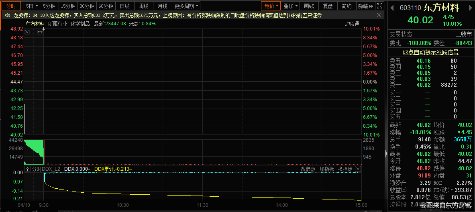Expand the 更多周期 dropdown

tap(187, 6)
